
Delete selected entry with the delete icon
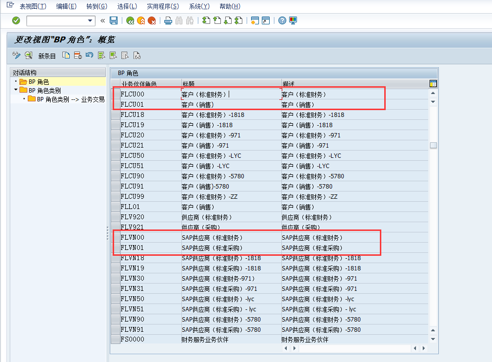[78, 55]
